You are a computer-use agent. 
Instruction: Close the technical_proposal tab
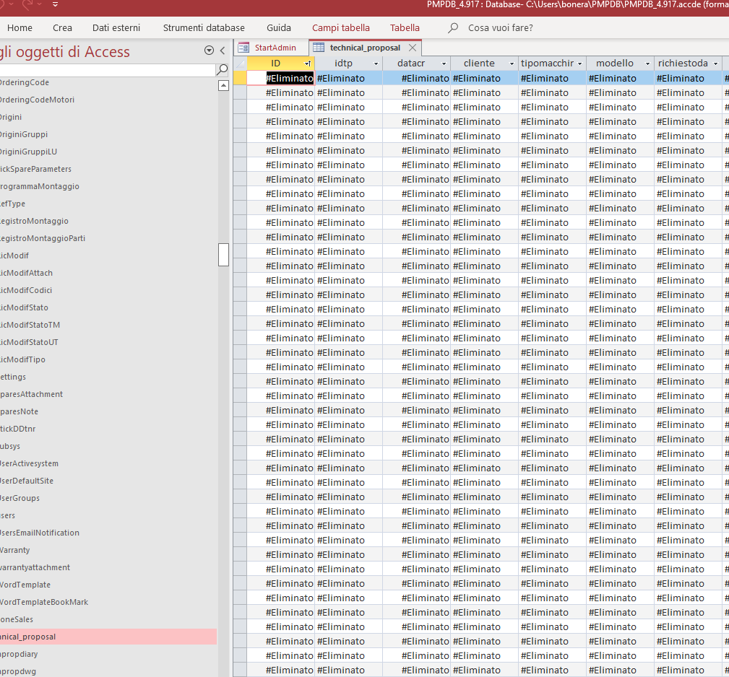coord(413,48)
